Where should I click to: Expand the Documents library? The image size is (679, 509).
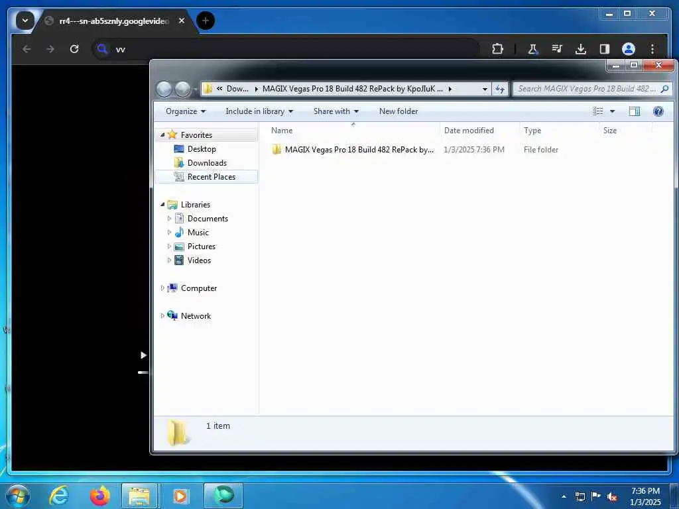click(x=169, y=219)
